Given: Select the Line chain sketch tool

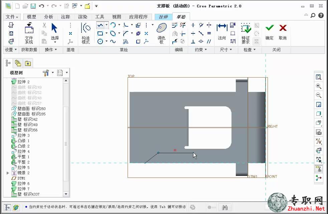Looking at the screenshot, I should tap(100, 25).
